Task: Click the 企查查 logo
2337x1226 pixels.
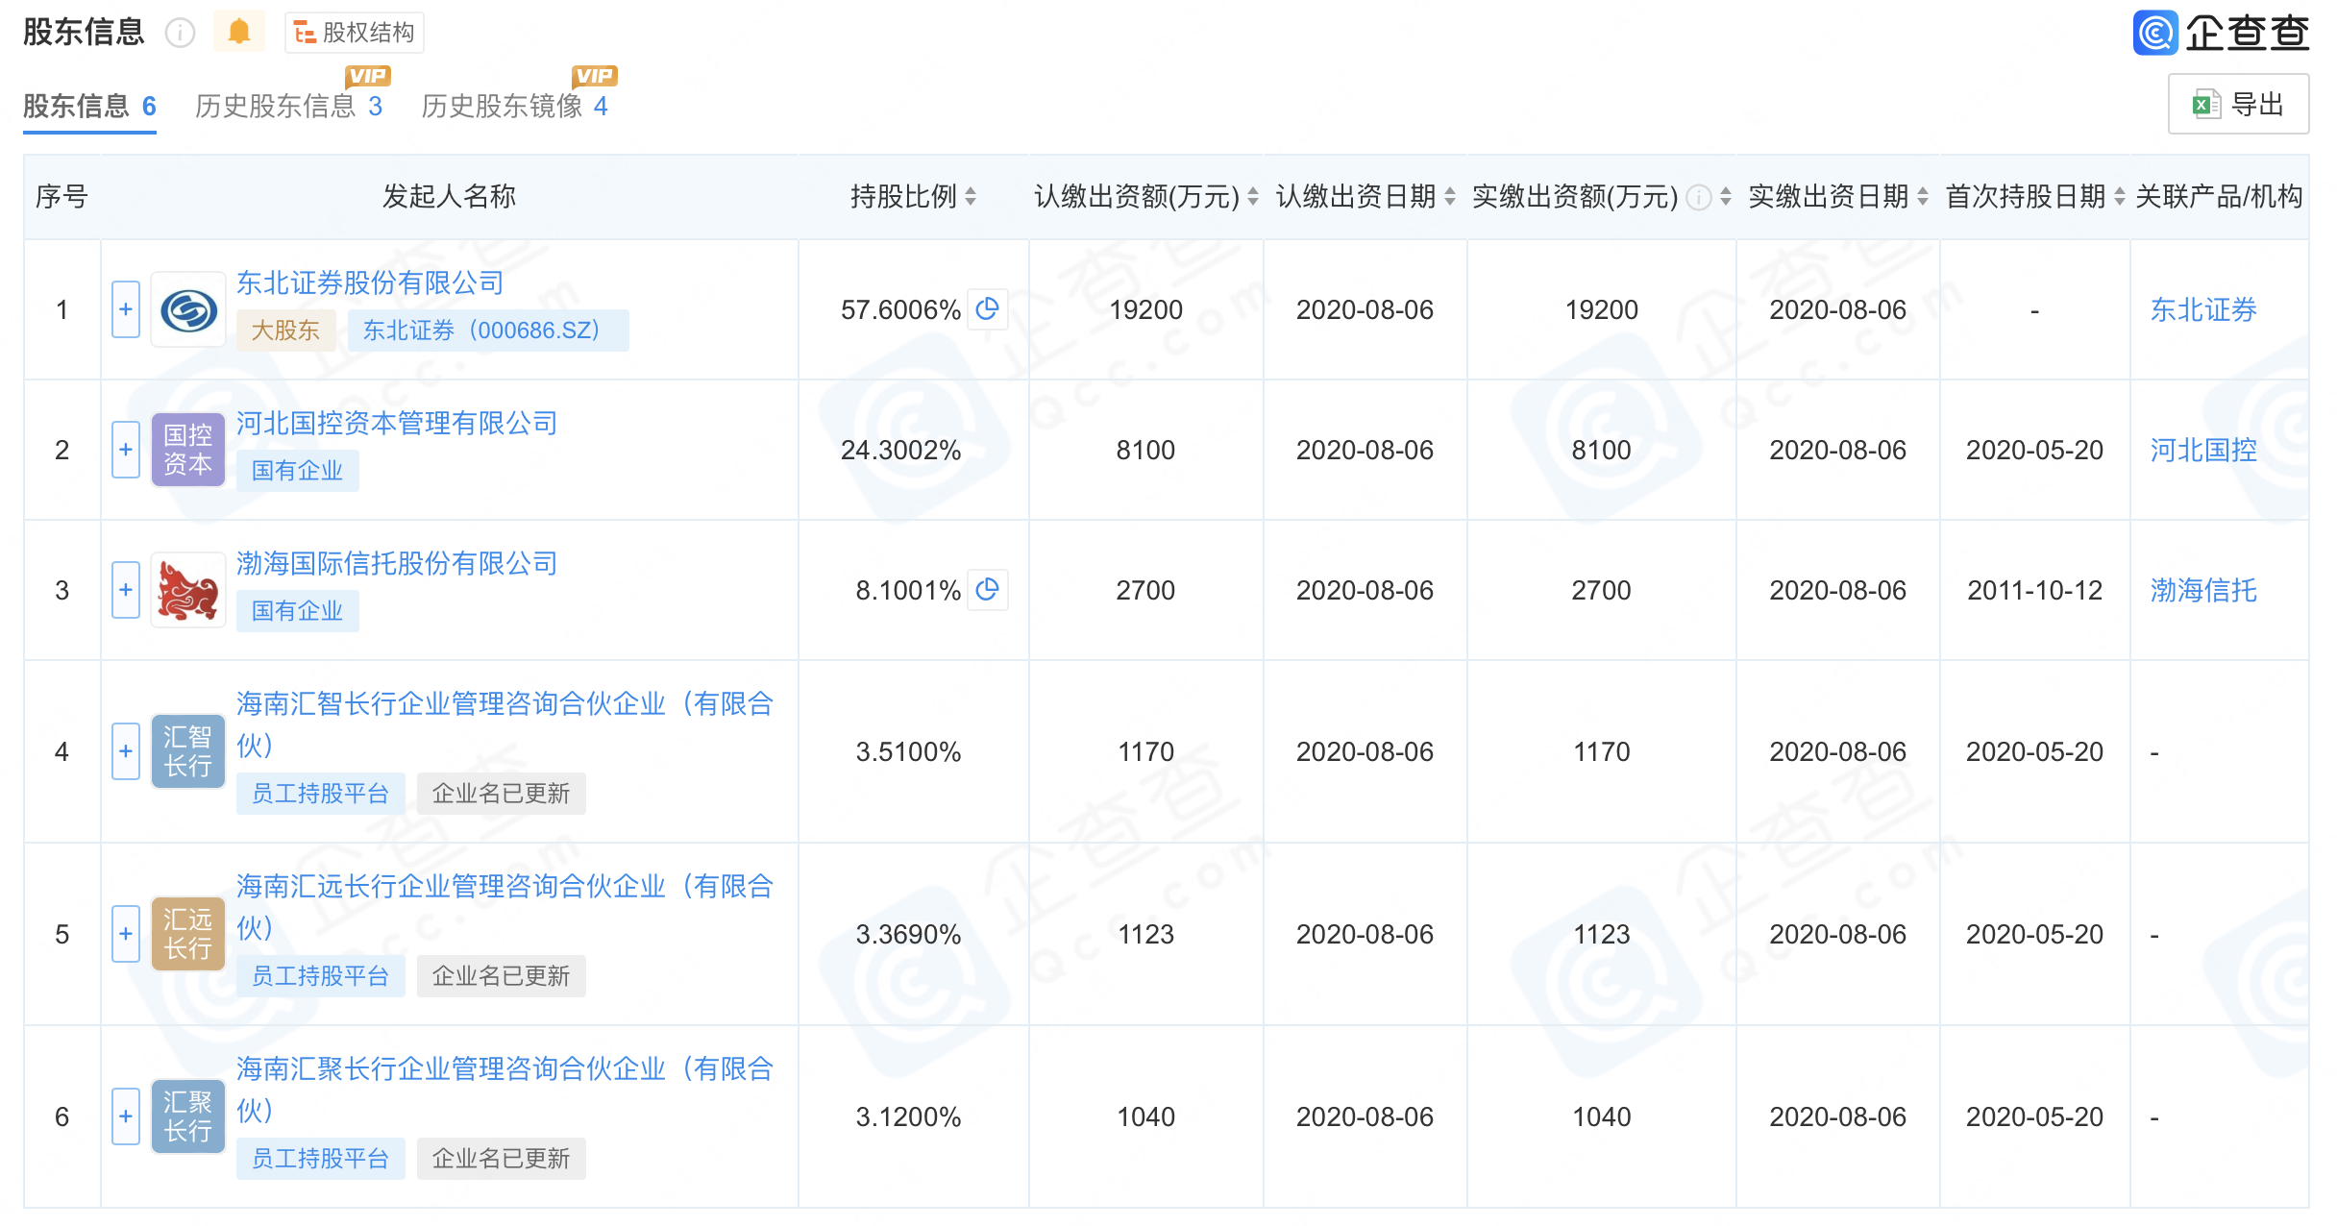Action: click(2221, 33)
